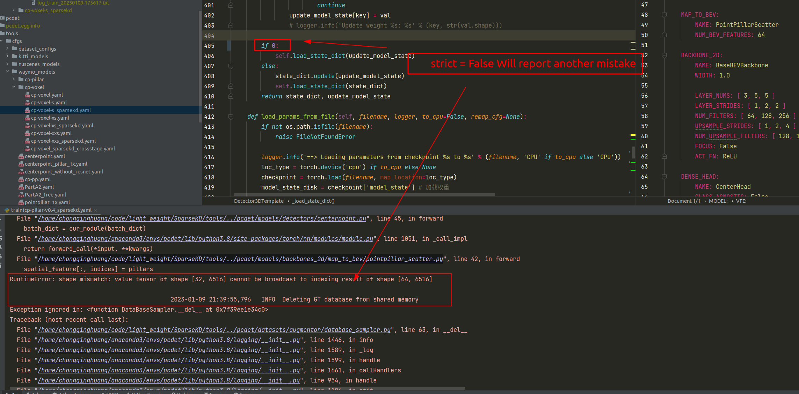Click the centerpoint.yaml file icon
Screen dimensions: 799x394
[21, 156]
